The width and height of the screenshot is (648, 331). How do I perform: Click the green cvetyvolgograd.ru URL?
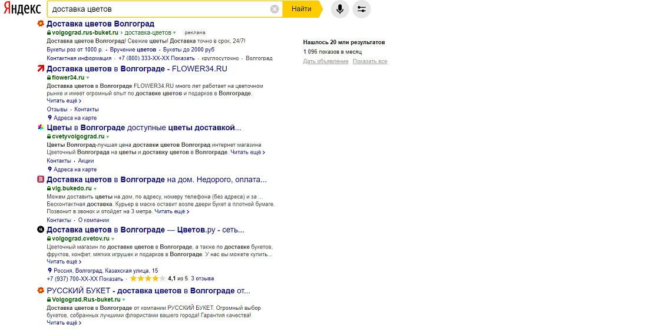pyautogui.click(x=78, y=137)
